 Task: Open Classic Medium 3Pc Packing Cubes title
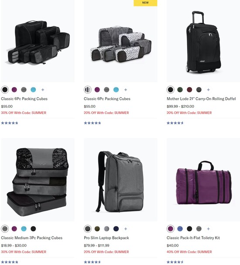[32, 238]
